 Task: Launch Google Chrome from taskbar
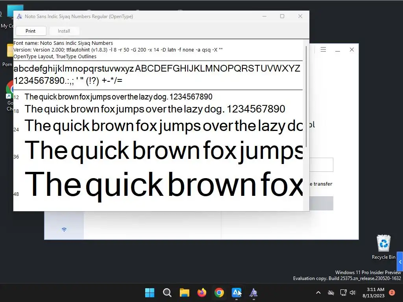point(219,293)
